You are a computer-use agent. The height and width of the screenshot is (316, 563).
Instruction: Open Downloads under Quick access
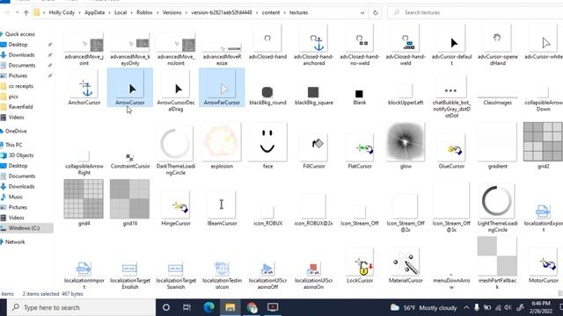(x=21, y=54)
